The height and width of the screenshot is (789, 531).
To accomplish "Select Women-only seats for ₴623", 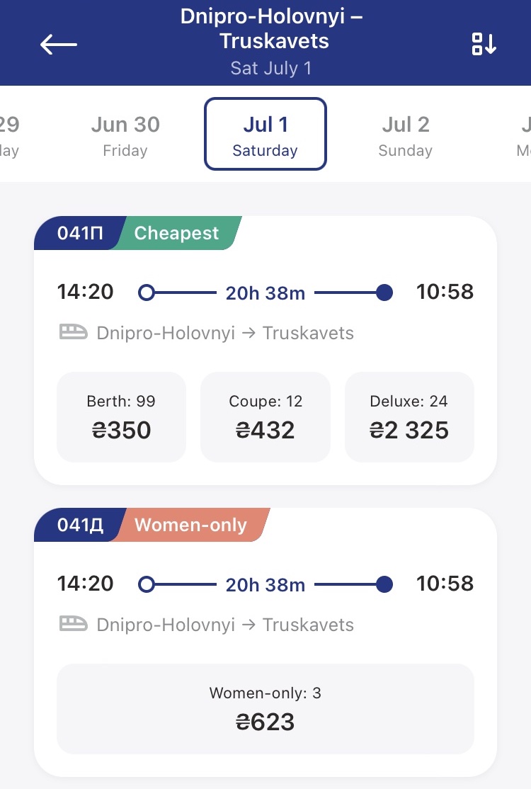I will tap(265, 708).
